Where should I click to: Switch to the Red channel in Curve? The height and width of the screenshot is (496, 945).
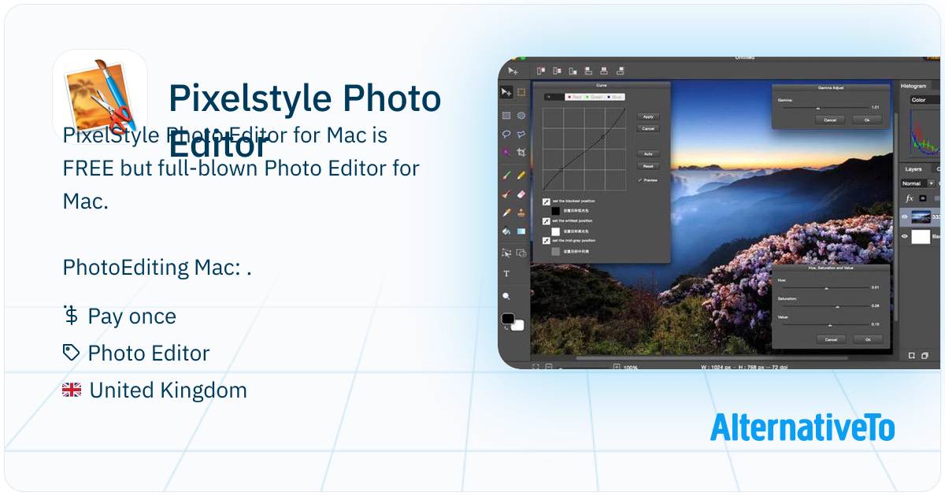coord(574,97)
